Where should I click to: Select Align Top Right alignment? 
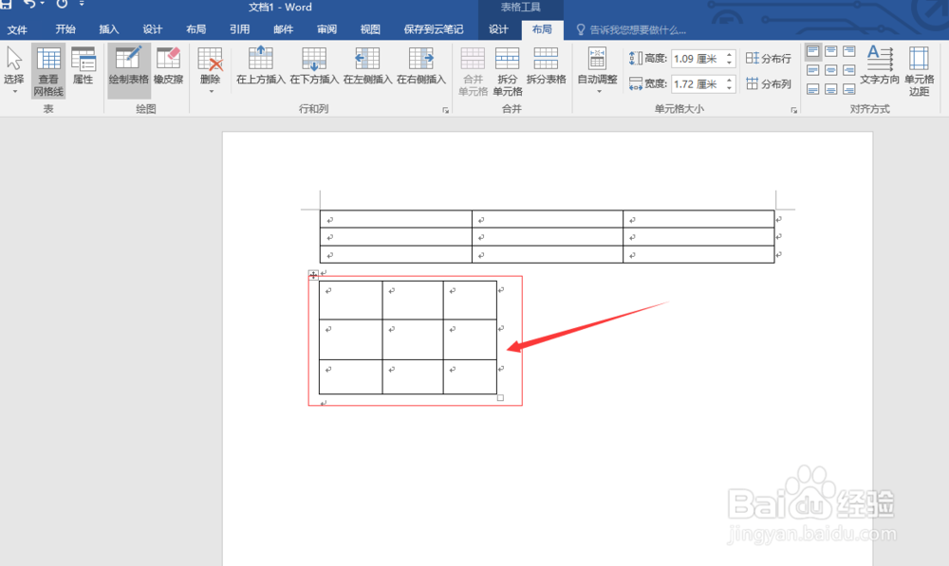click(x=849, y=51)
